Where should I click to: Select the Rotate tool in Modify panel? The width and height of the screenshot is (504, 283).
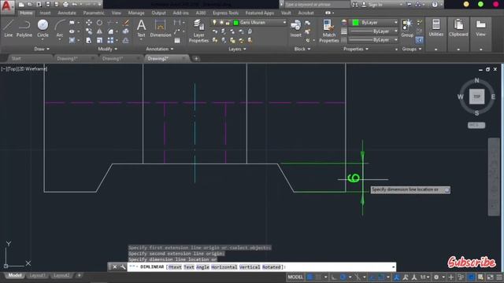click(99, 23)
